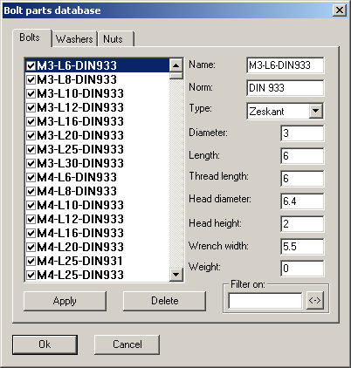Click the Cancel button

click(127, 344)
